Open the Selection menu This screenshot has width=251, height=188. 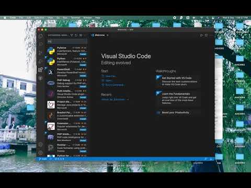(x=39, y=18)
